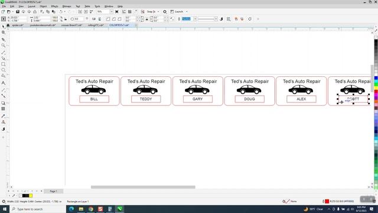Pick the red outline color swatch in status bar

[x=327, y=201]
